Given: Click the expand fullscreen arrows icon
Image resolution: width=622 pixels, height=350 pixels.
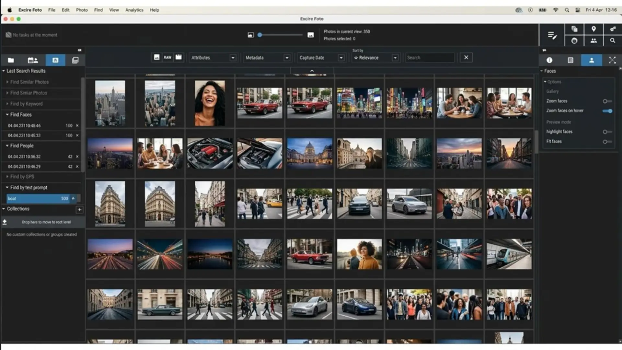Looking at the screenshot, I should (x=612, y=60).
